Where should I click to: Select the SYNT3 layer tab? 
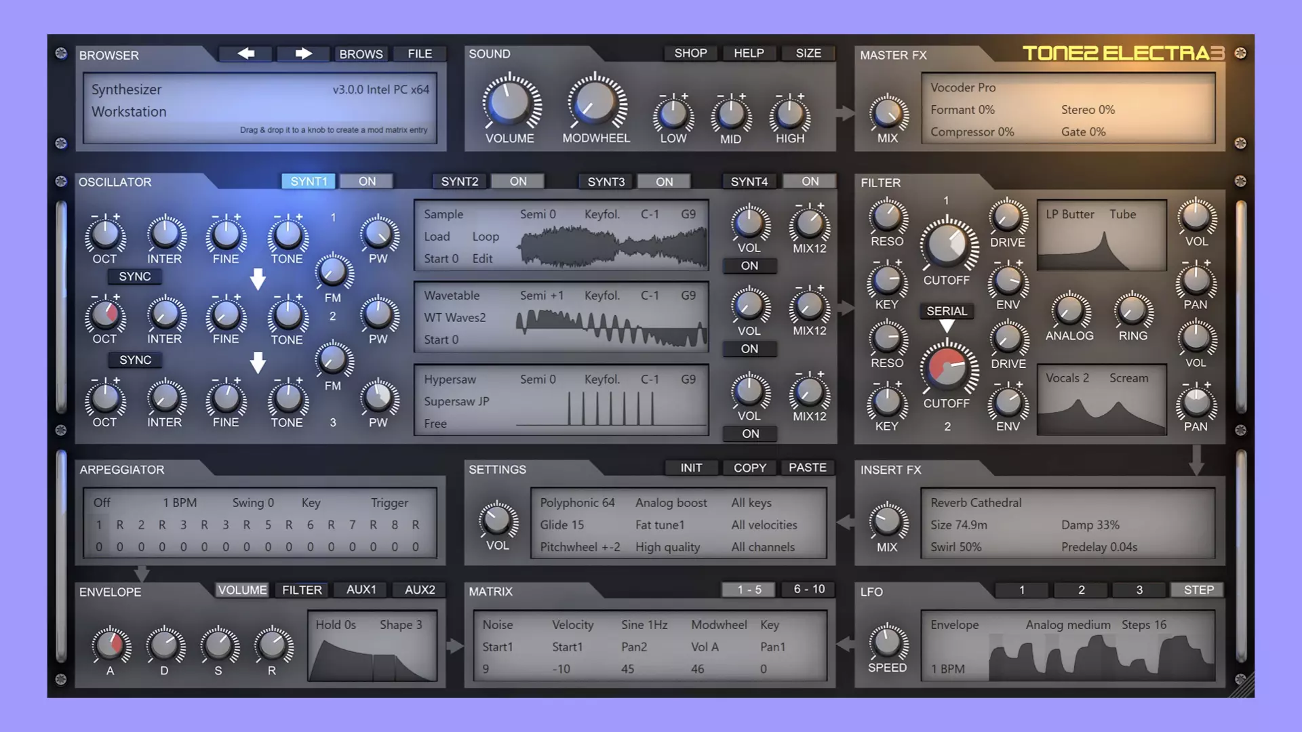pos(606,182)
